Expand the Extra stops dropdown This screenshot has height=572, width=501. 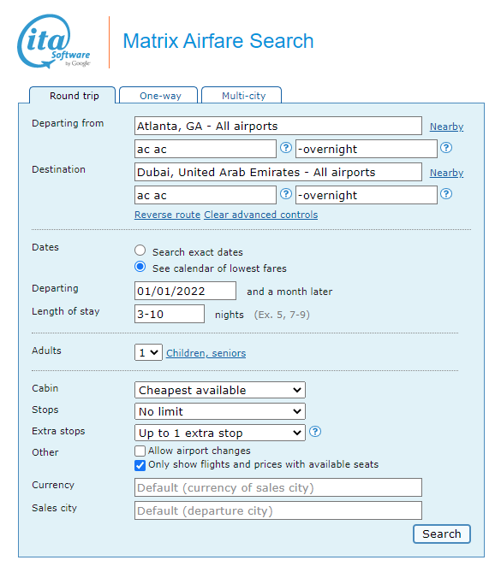(x=220, y=433)
